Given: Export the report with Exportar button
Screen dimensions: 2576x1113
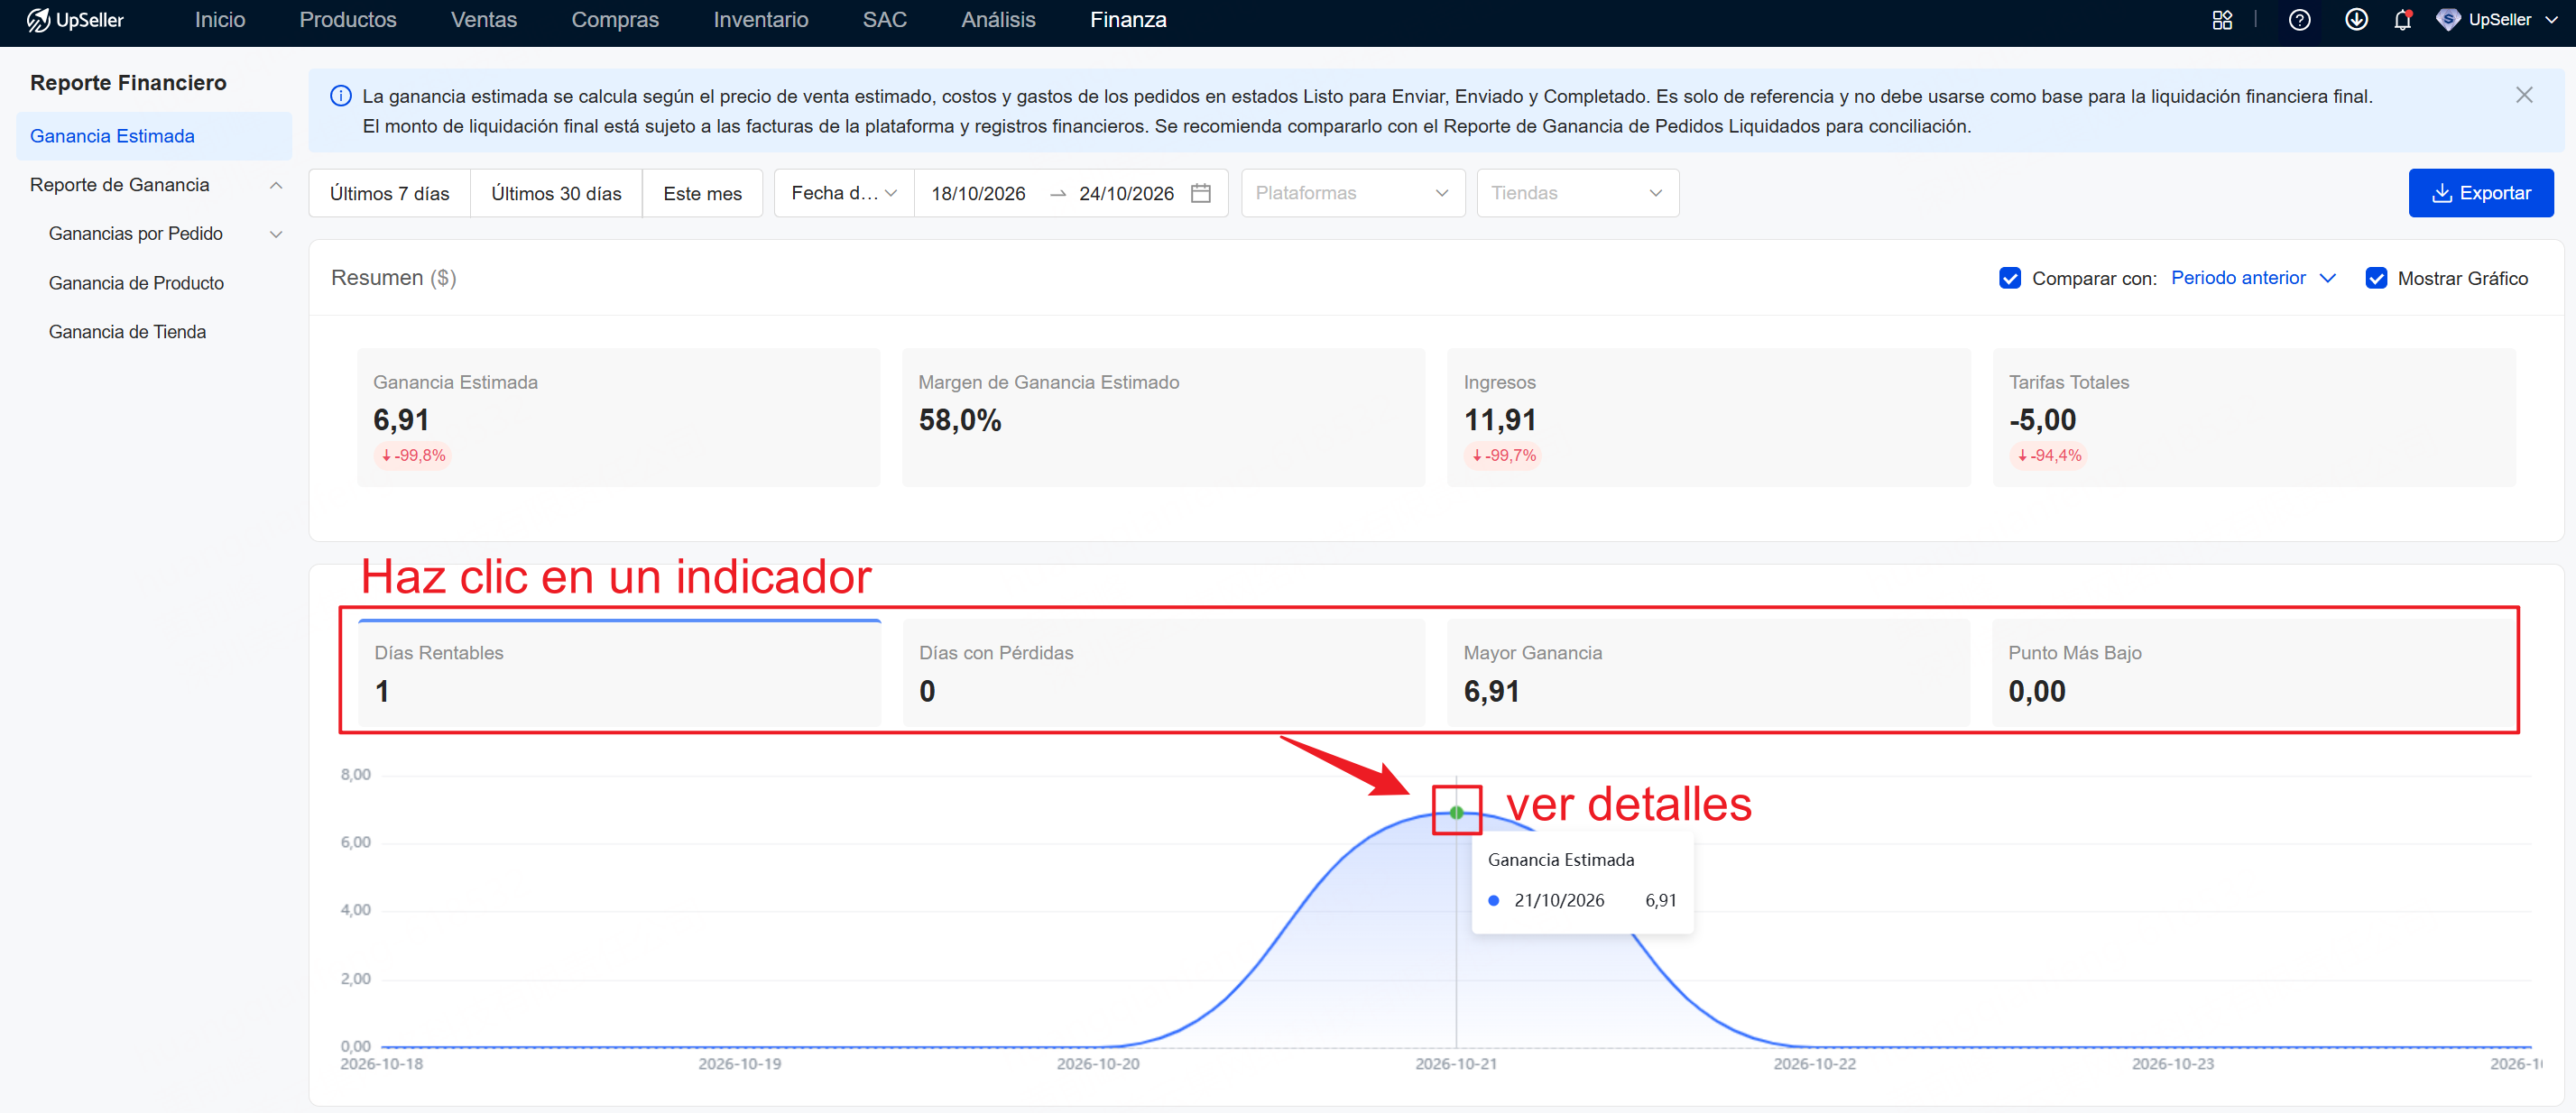Looking at the screenshot, I should [x=2480, y=193].
